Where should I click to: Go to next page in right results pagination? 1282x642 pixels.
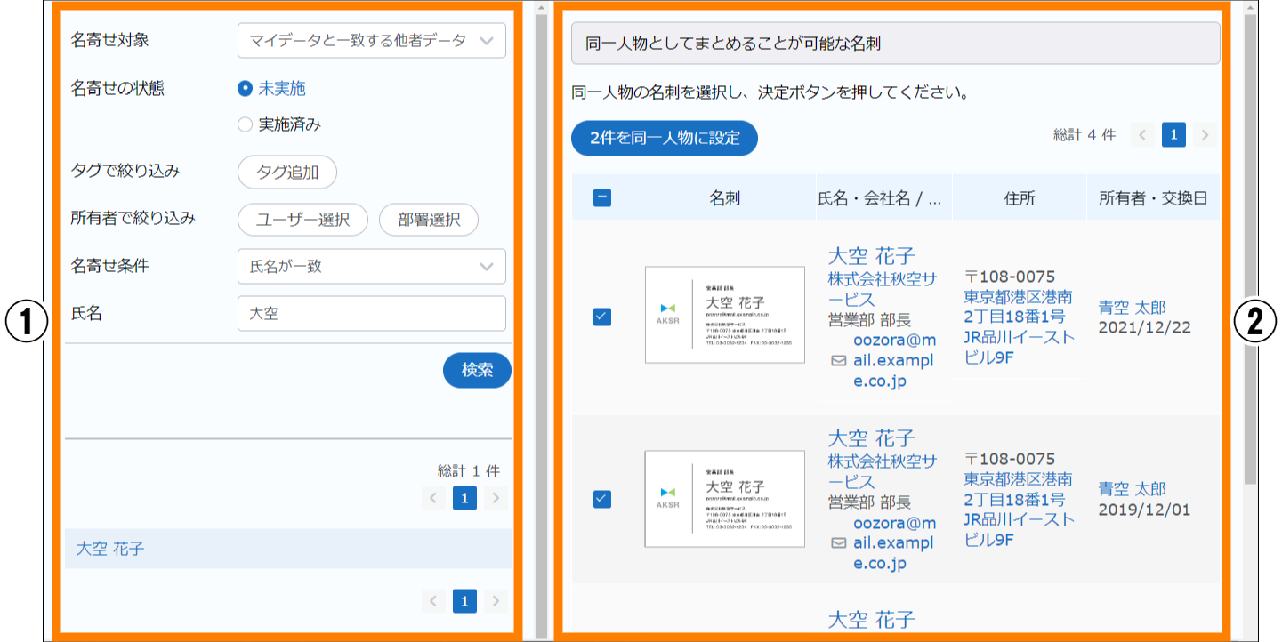click(1205, 135)
